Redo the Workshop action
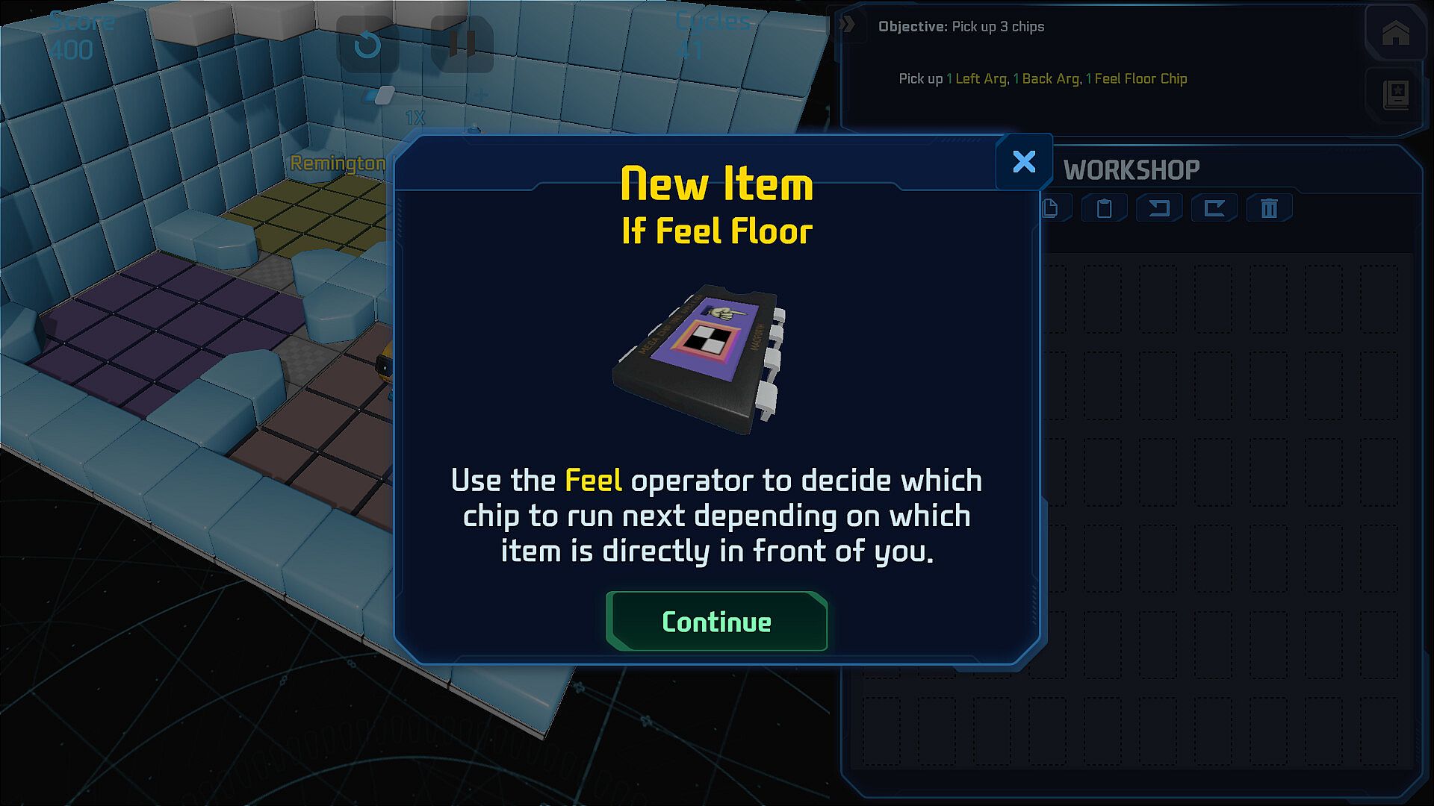This screenshot has width=1434, height=806. pyautogui.click(x=1214, y=208)
